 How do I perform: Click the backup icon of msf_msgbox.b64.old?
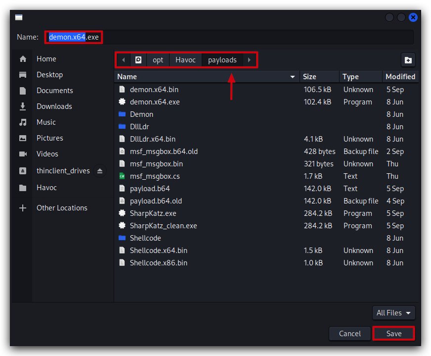click(122, 151)
